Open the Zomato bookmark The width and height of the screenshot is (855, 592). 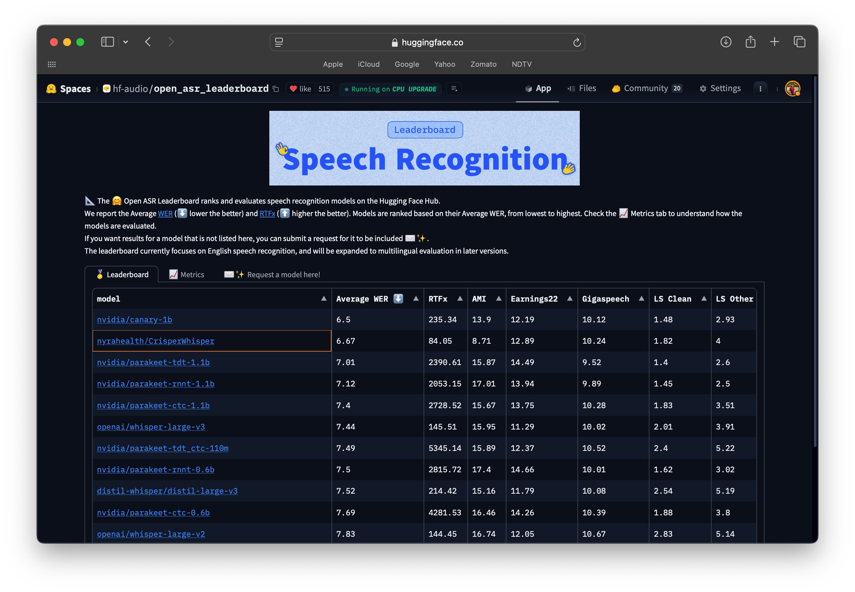click(483, 64)
